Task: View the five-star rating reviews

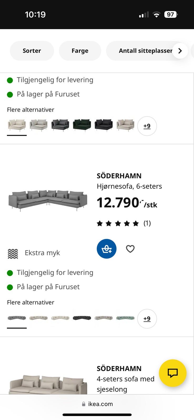Action: 124,223
